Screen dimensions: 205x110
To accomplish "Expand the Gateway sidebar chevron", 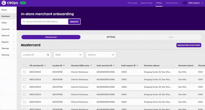I will coord(14,55).
